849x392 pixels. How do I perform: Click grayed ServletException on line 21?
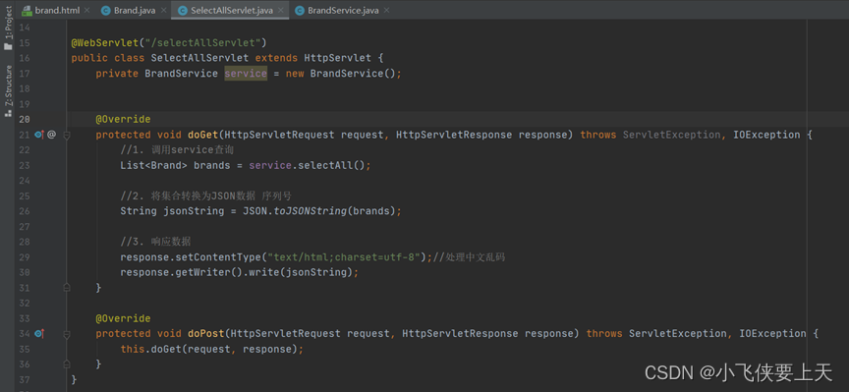click(671, 135)
